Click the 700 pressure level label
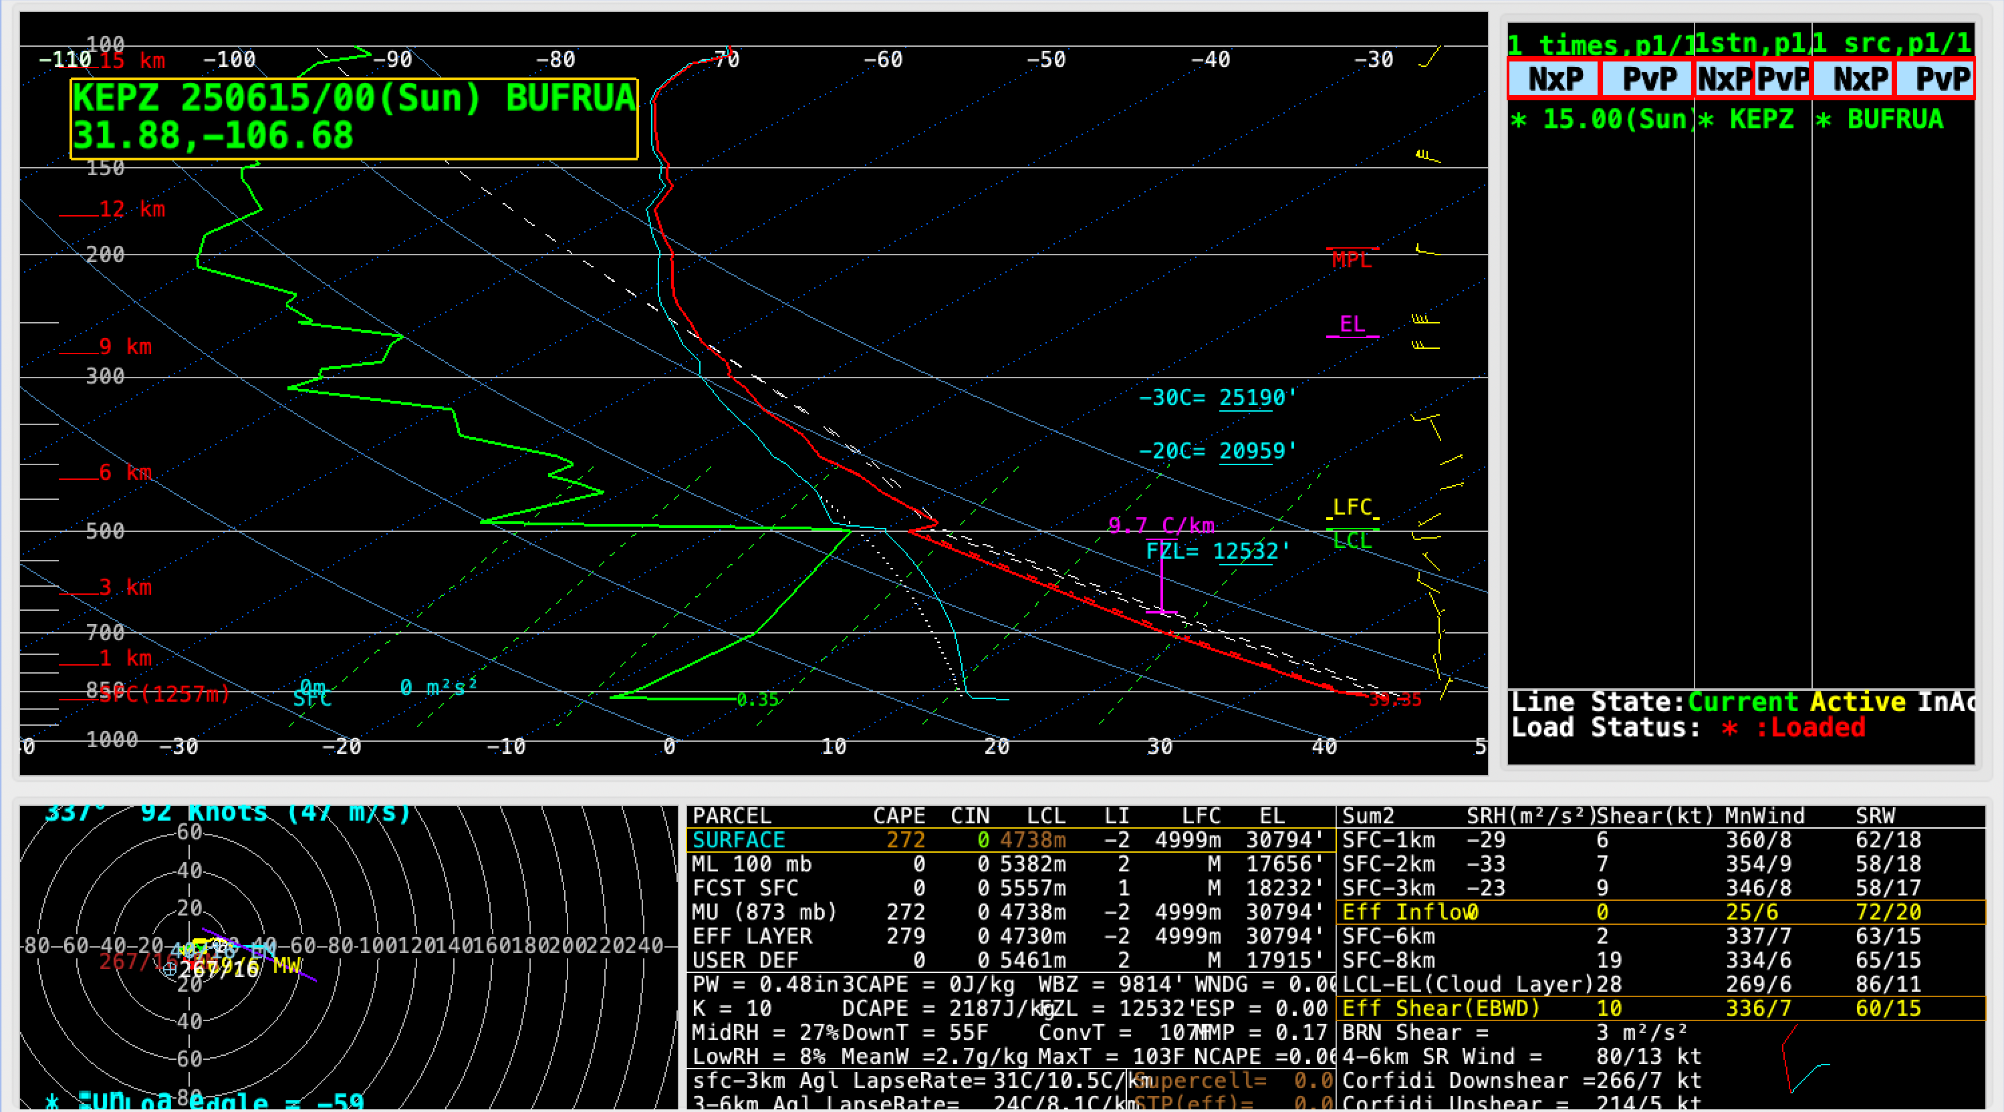The width and height of the screenshot is (2004, 1112). (105, 633)
